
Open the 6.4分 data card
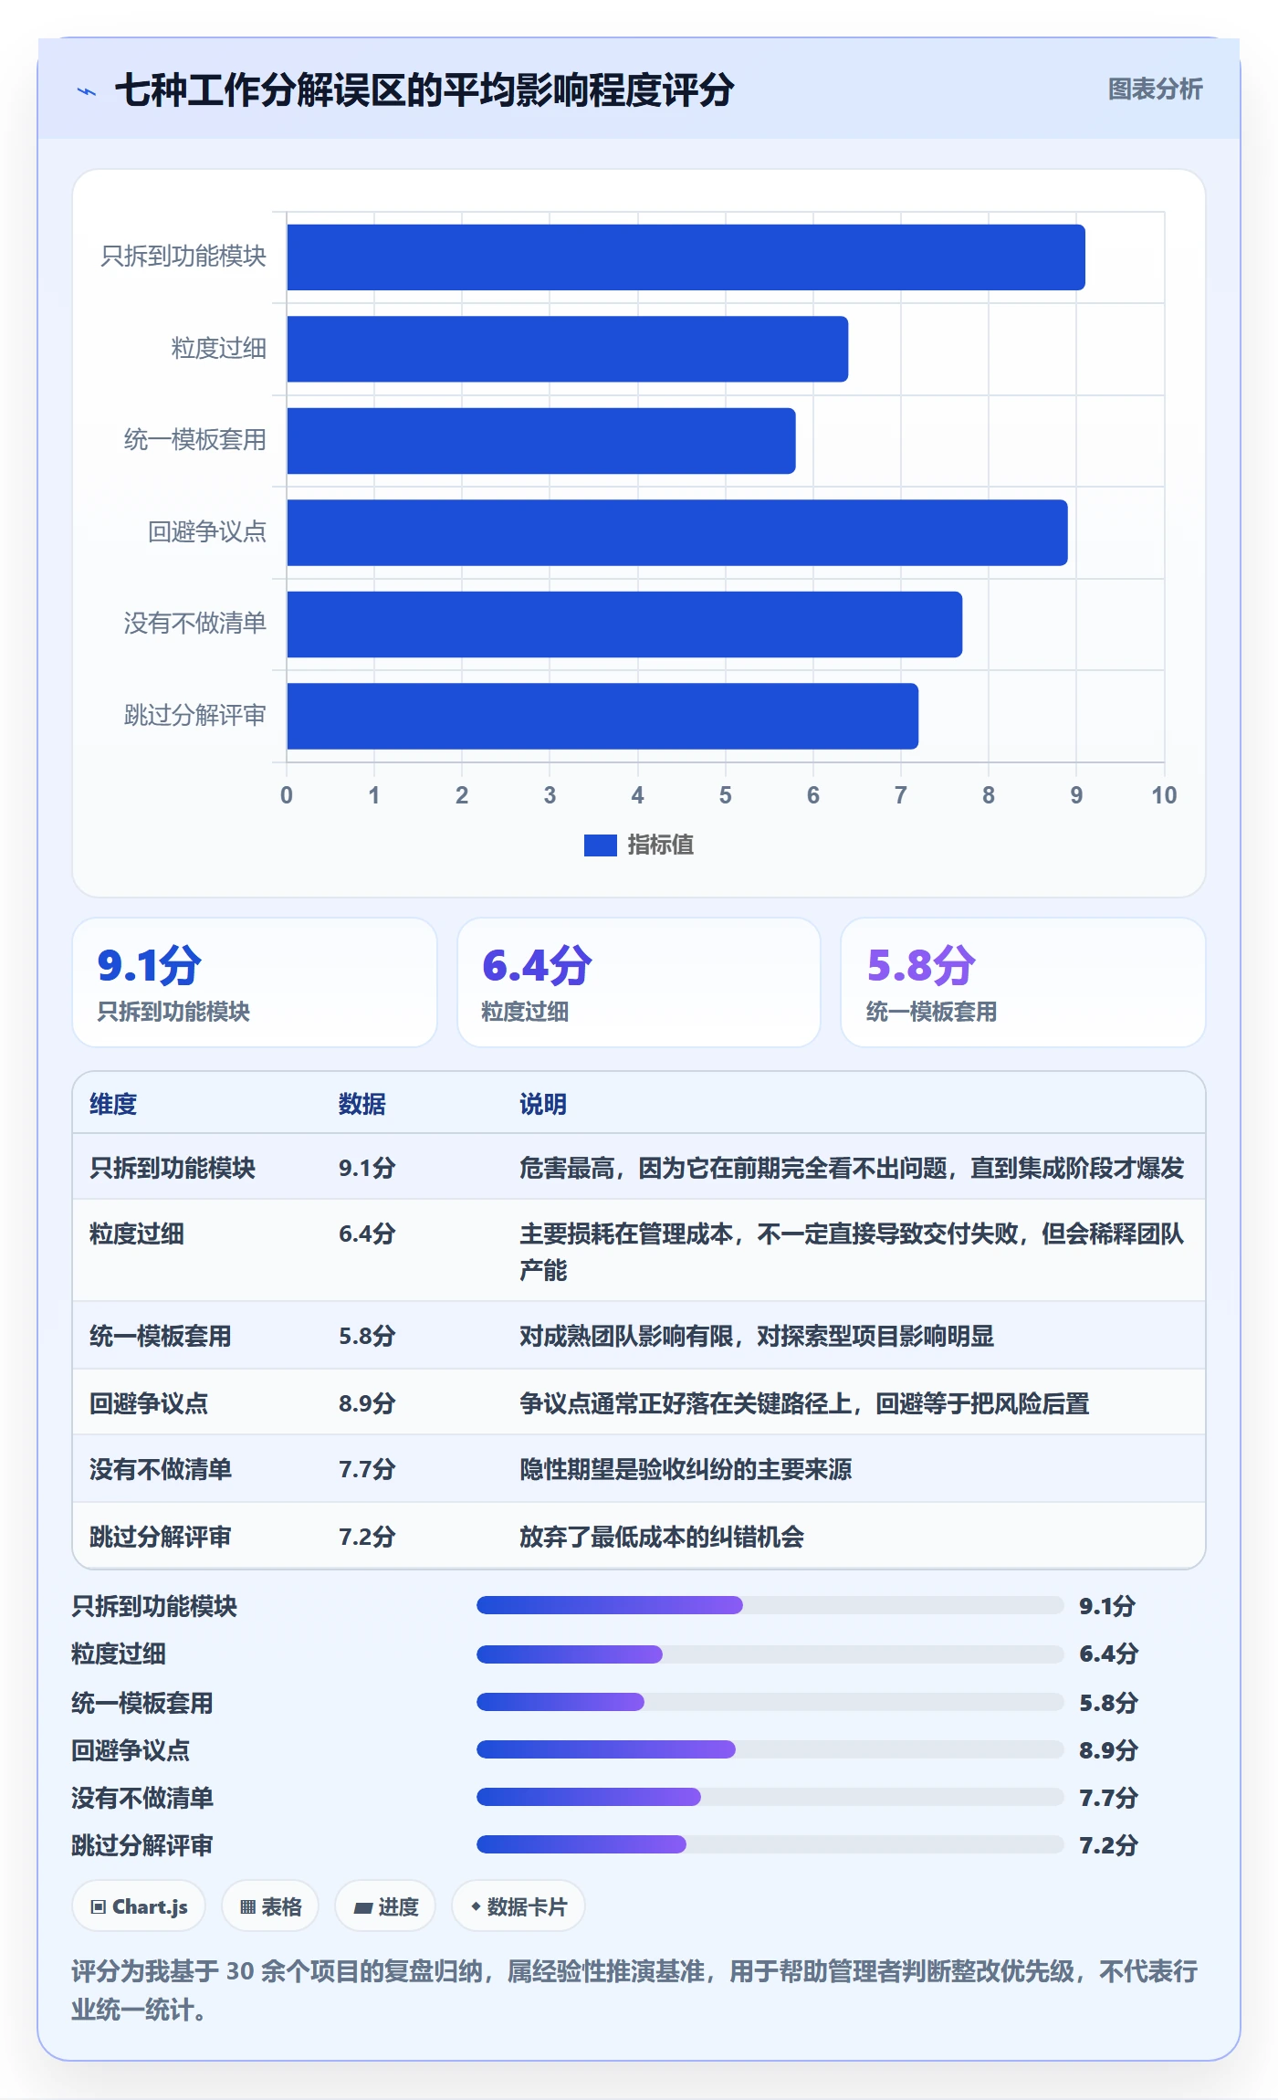pyautogui.click(x=639, y=982)
